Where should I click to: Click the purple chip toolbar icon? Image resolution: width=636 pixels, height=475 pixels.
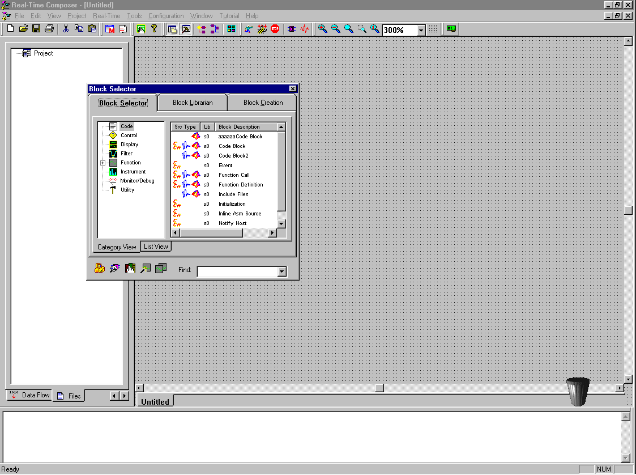pyautogui.click(x=292, y=29)
